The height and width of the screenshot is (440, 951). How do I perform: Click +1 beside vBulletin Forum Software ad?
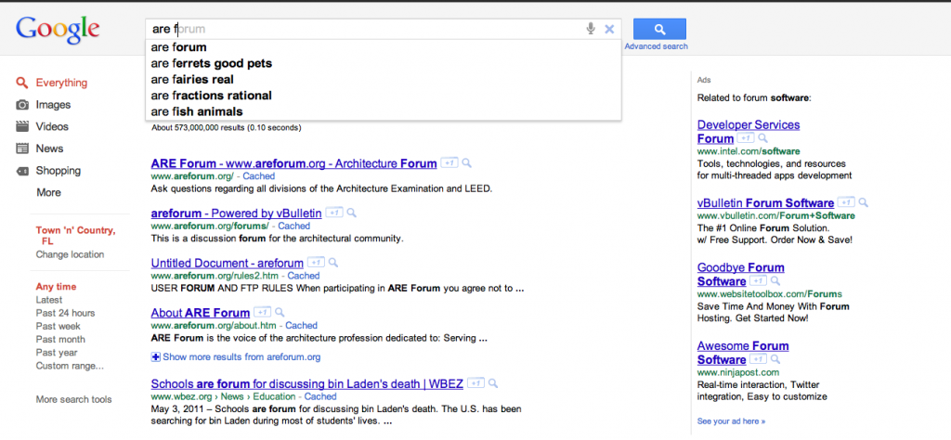point(846,203)
